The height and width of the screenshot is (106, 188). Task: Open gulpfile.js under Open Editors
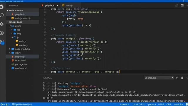tap(23, 14)
